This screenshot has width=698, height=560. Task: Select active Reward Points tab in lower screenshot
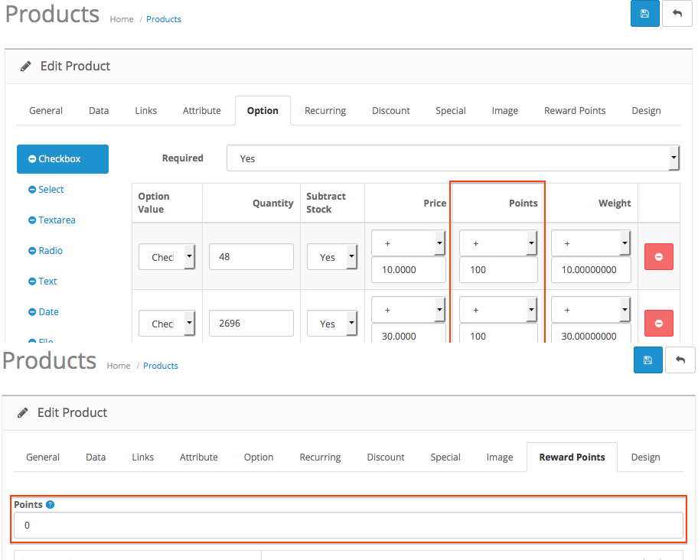(572, 457)
